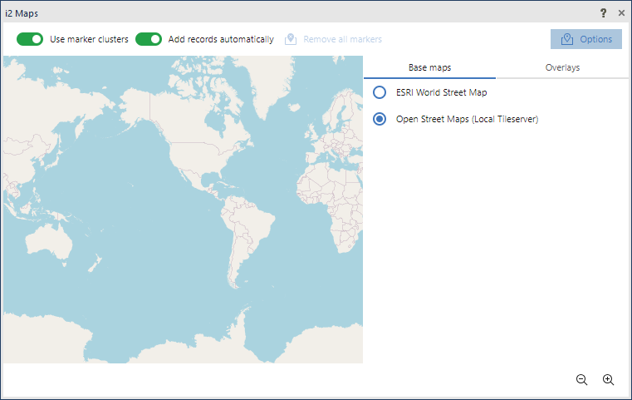Click the Remove all markers text
Viewport: 632px width, 400px height.
pos(343,39)
